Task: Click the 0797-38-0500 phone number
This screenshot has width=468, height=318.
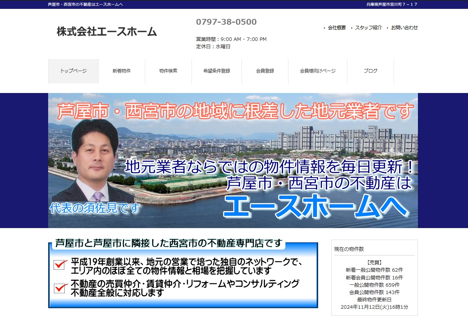Action: pyautogui.click(x=226, y=22)
